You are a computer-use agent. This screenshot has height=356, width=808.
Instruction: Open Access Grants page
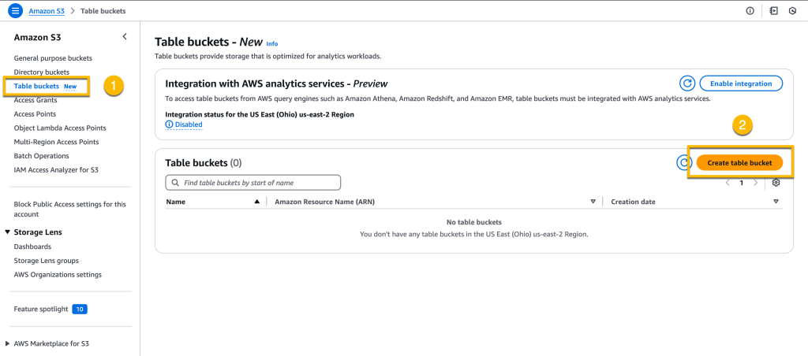36,100
